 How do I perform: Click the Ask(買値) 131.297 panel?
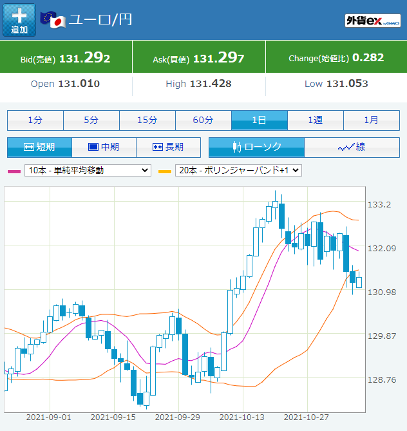pos(199,57)
